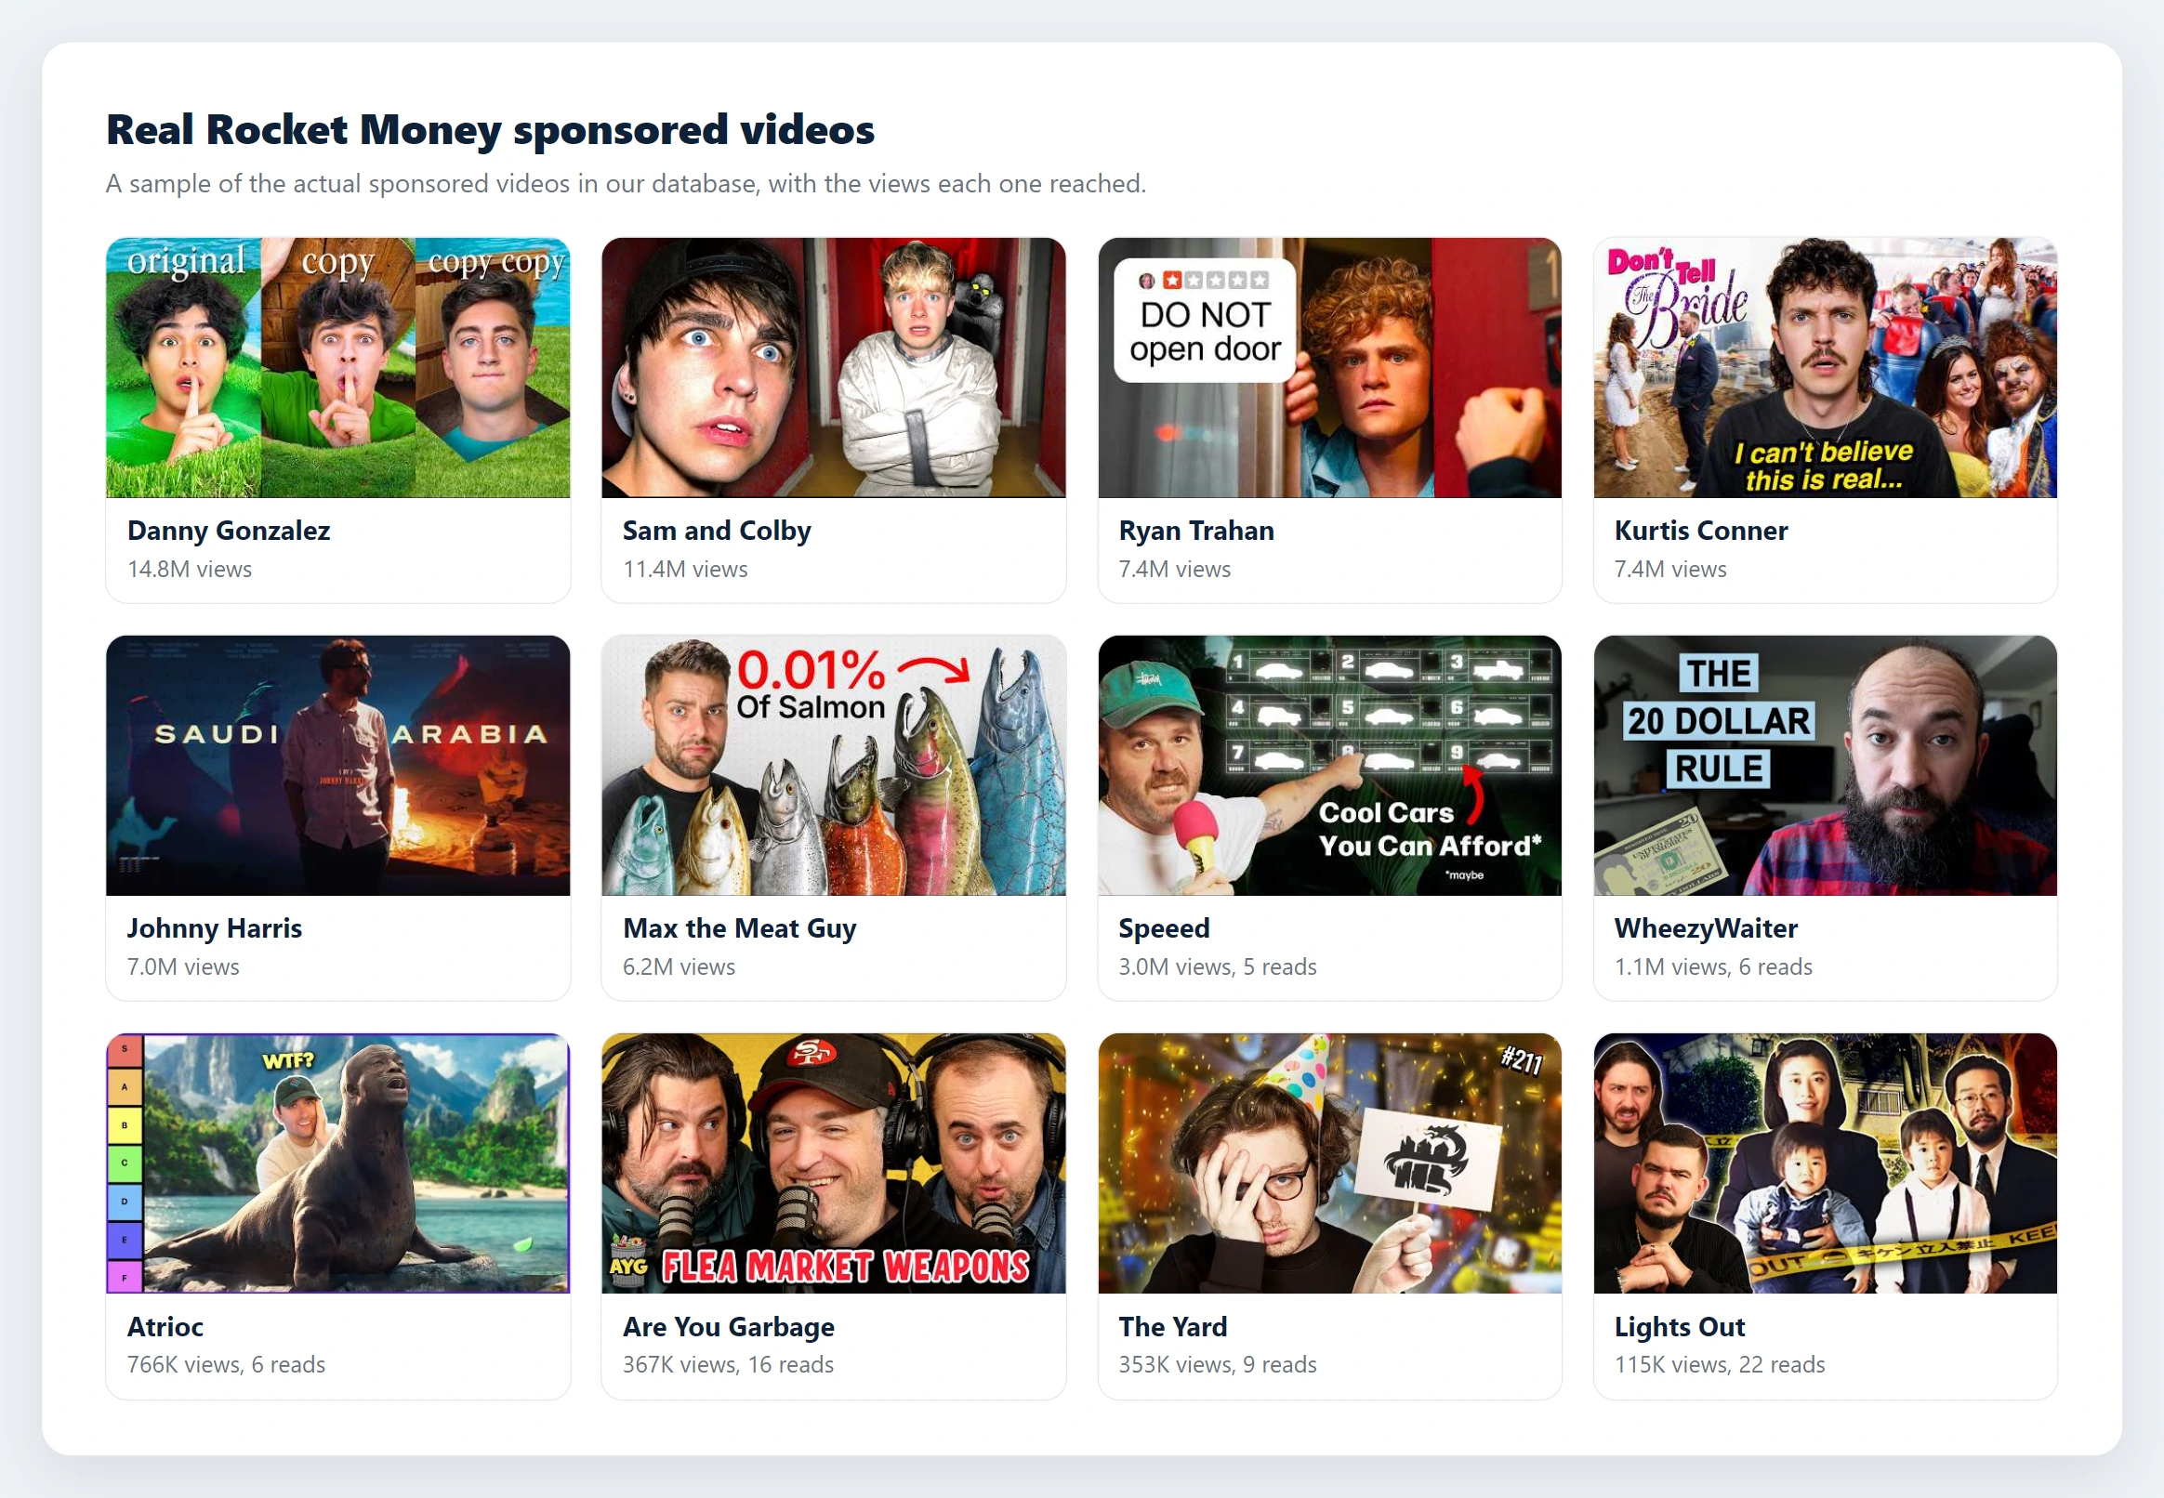The width and height of the screenshot is (2164, 1498).
Task: Click the Sam and Colby channel name
Action: coord(717,531)
